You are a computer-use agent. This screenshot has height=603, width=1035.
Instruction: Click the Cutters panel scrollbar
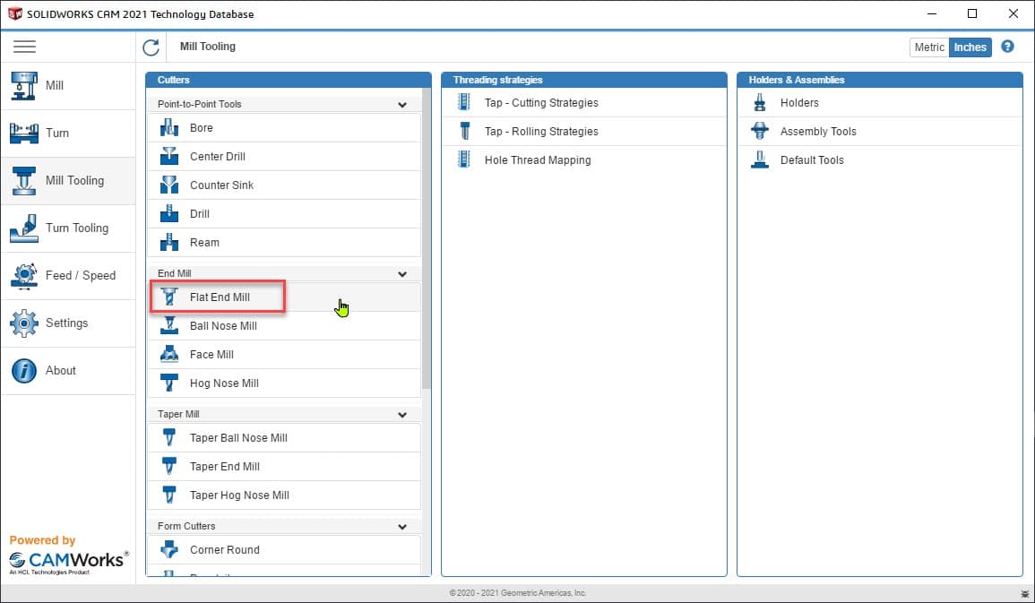pyautogui.click(x=426, y=239)
